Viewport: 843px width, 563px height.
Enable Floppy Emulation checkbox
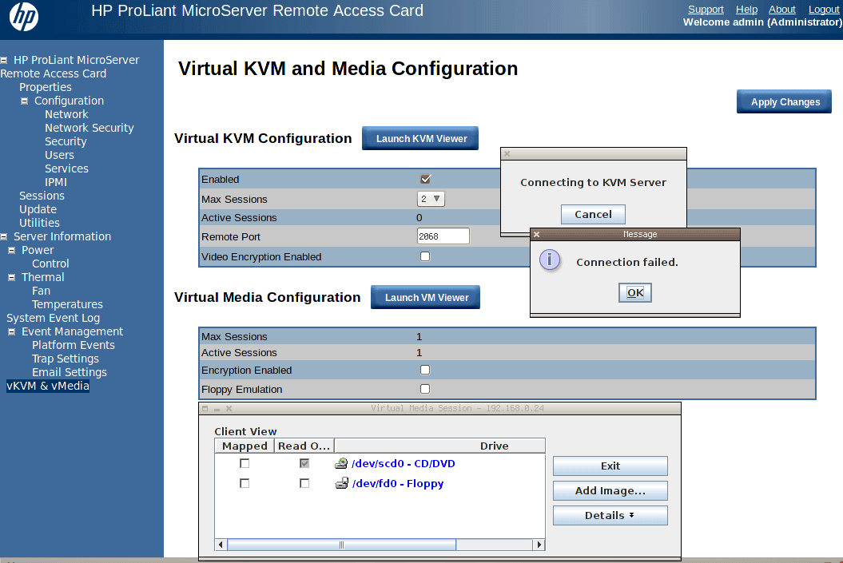[425, 388]
